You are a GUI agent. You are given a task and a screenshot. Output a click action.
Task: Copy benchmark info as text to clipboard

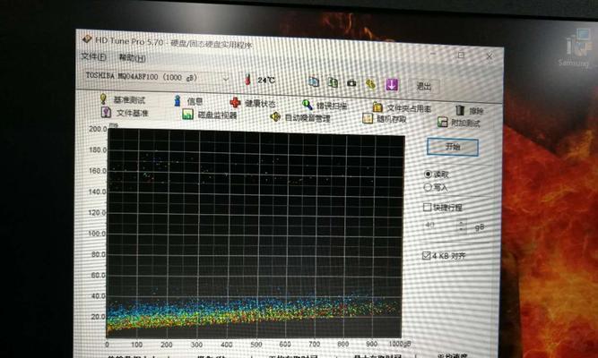coord(314,81)
